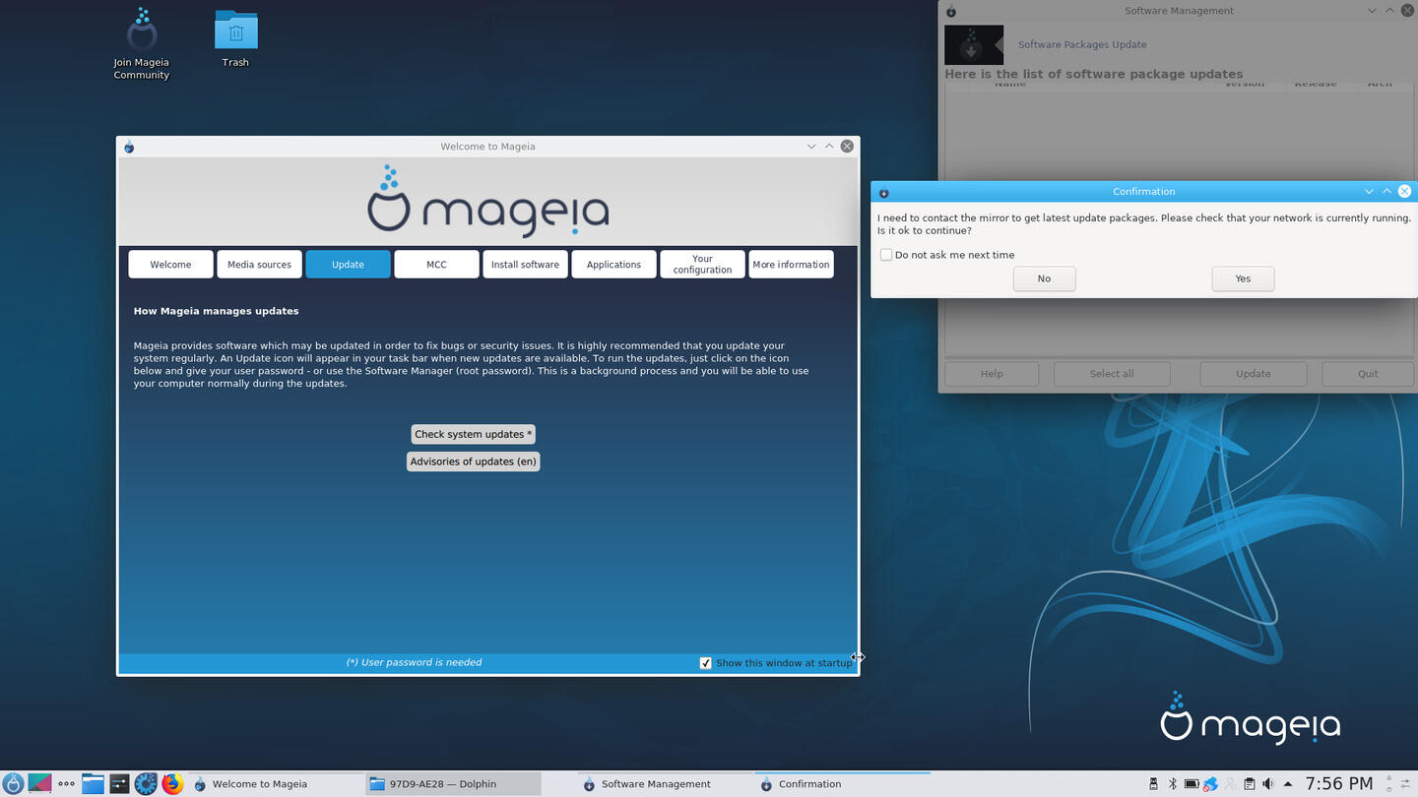Open the MCC tab

436,265
